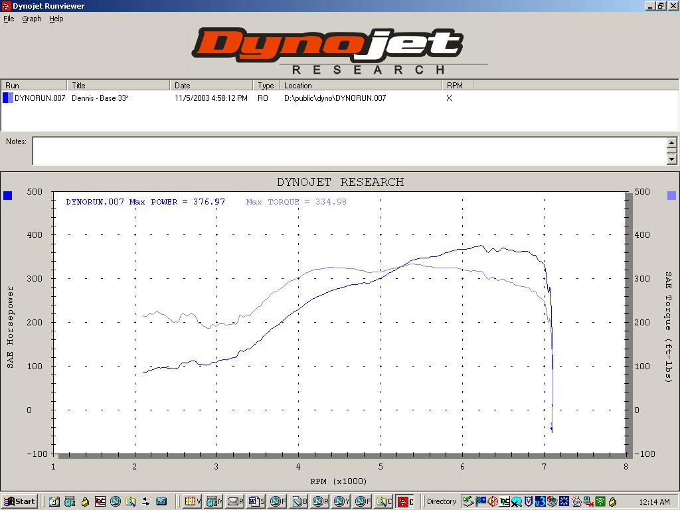The width and height of the screenshot is (680, 510).
Task: Click the X mark in the RPM column
Action: click(x=449, y=98)
